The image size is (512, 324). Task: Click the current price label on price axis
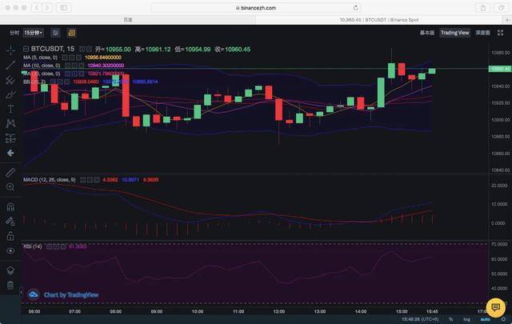pos(499,69)
